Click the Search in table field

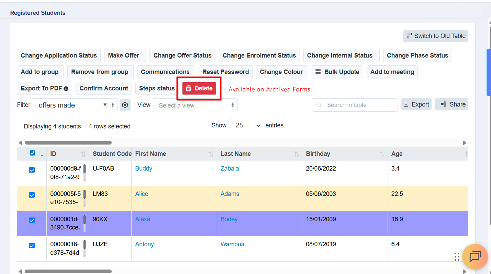coord(357,105)
